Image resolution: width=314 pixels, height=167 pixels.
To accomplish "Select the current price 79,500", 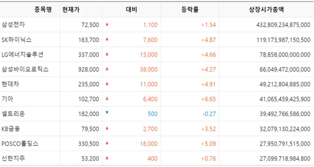I will 90,129.
